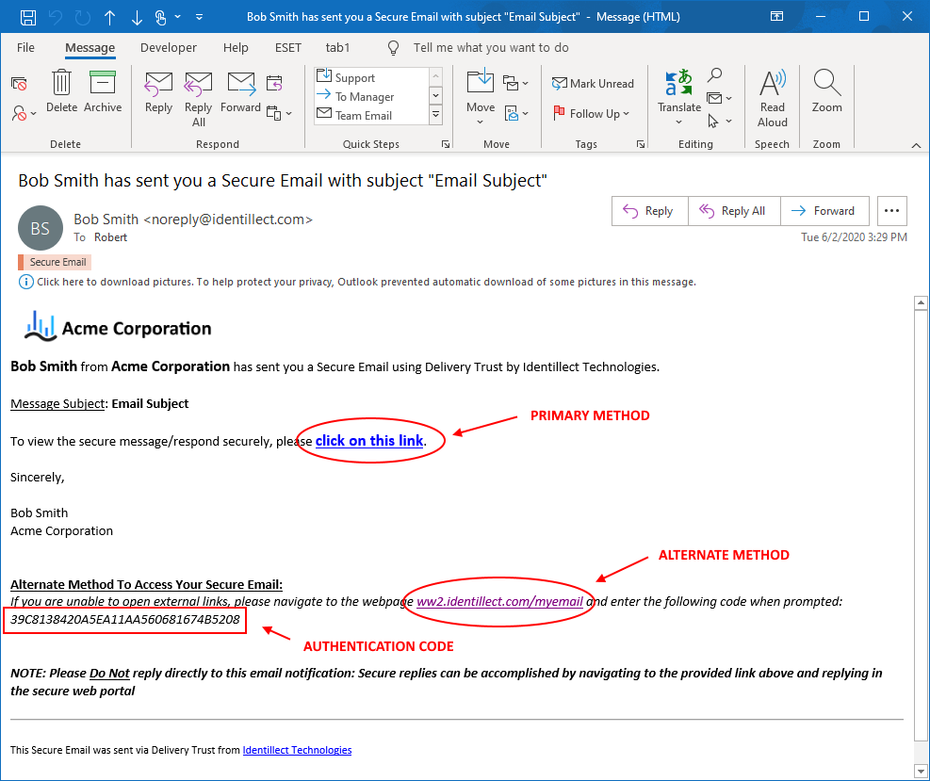This screenshot has width=930, height=781.
Task: Delete the message with trash icon
Action: 61,90
